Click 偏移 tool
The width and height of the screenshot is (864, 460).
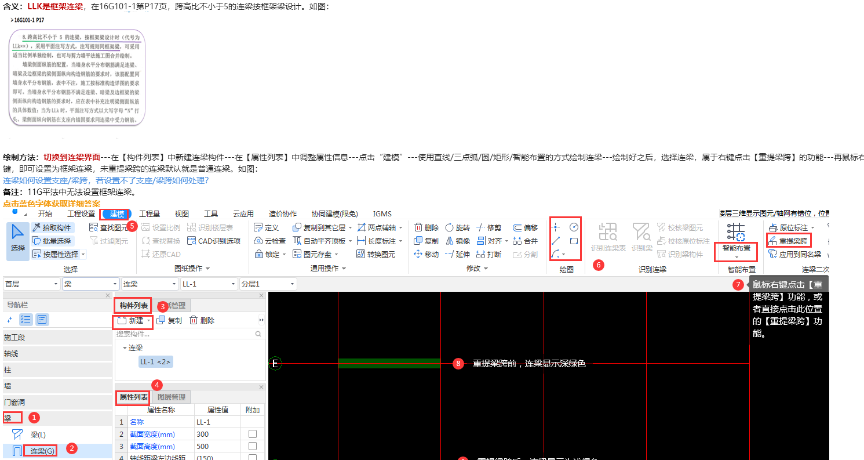pyautogui.click(x=525, y=227)
